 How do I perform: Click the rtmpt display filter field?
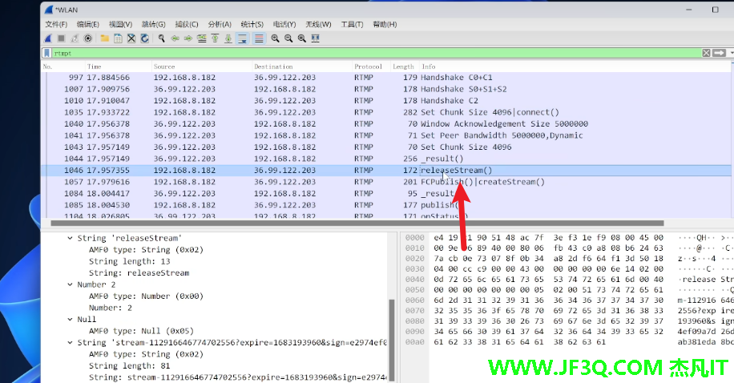[x=361, y=53]
